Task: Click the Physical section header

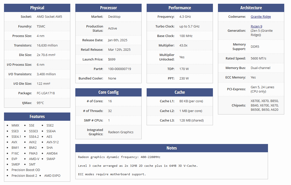Action: tap(37, 8)
